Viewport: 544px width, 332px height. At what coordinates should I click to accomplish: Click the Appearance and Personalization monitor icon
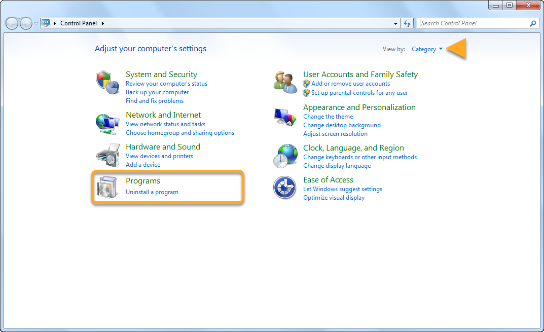point(285,117)
